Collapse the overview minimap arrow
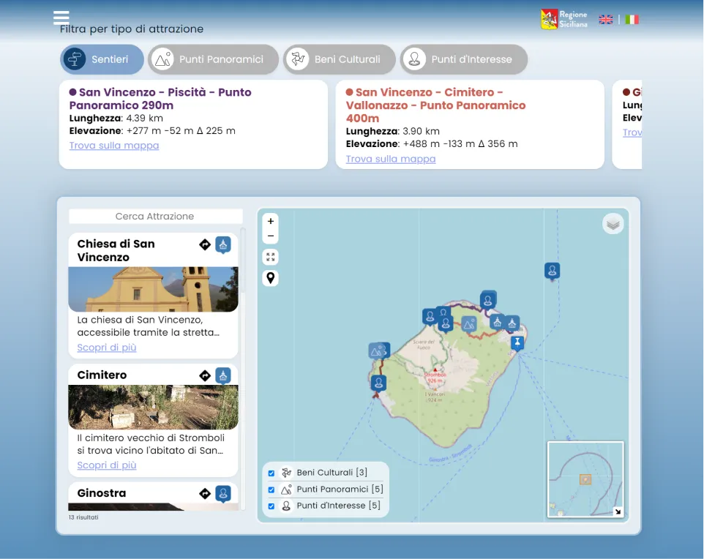The width and height of the screenshot is (704, 559). (618, 511)
